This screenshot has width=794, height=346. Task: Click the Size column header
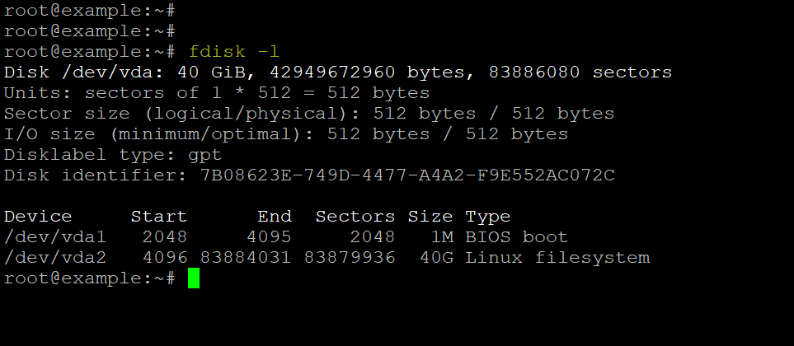point(430,217)
